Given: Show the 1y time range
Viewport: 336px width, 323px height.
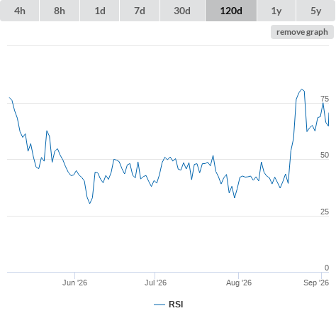Looking at the screenshot, I should coord(276,11).
